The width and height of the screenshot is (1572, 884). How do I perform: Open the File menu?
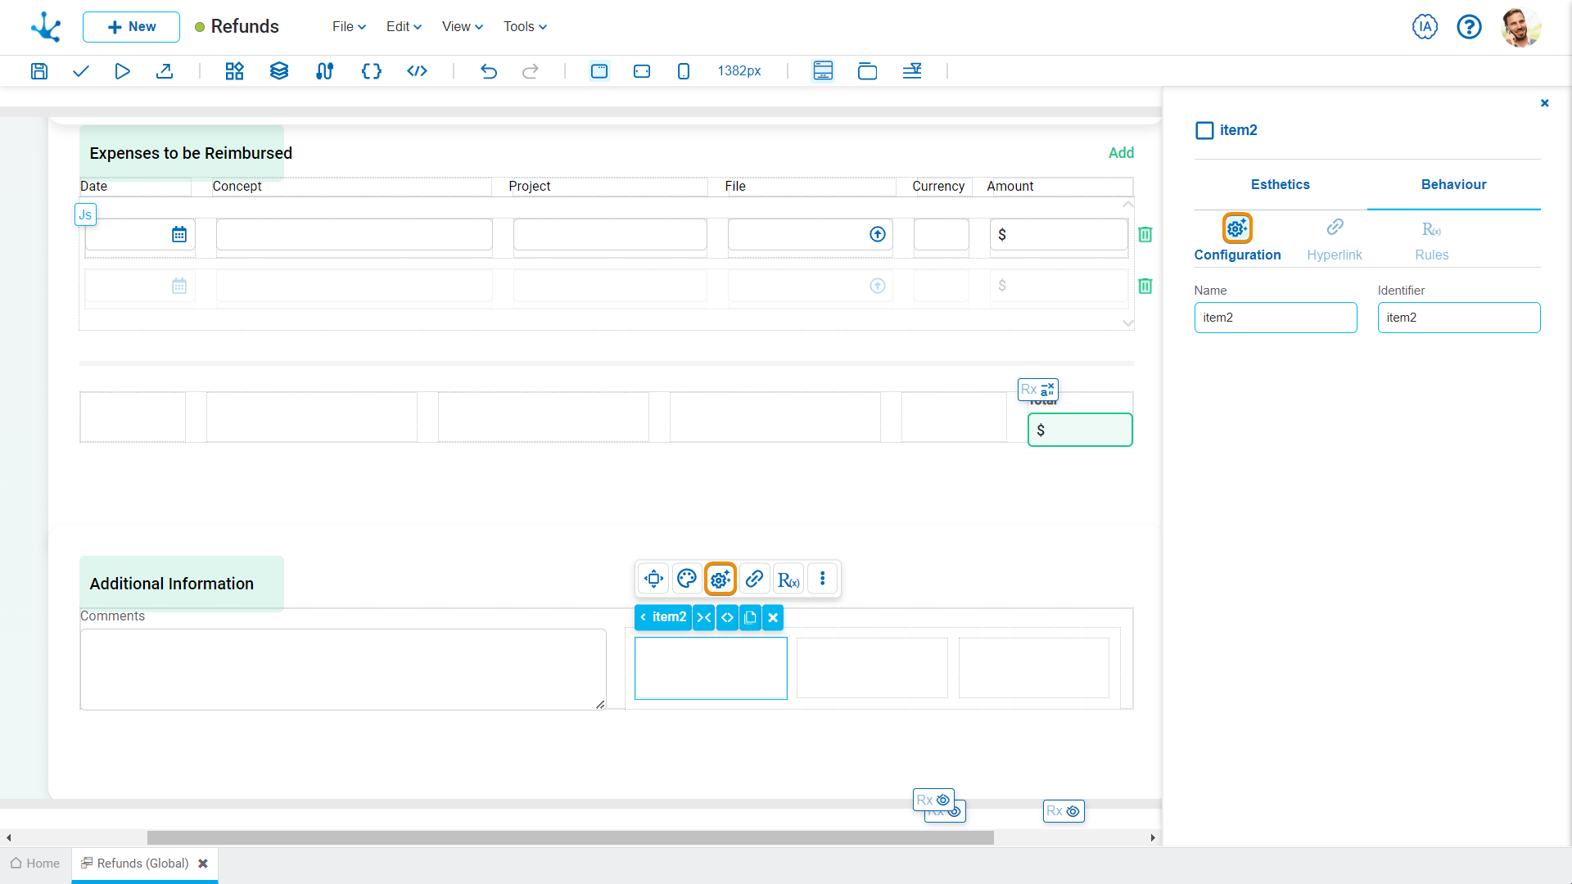pos(348,26)
